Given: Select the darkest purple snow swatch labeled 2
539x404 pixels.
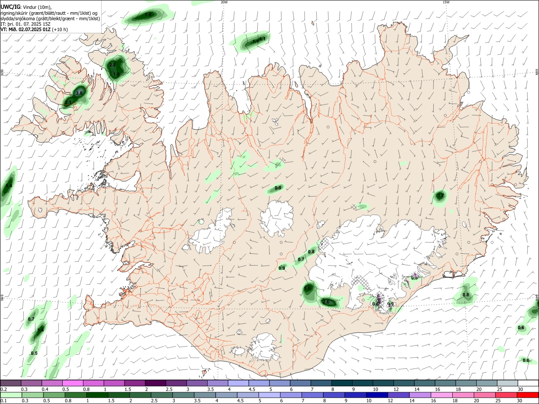Looking at the screenshot, I should [155, 383].
